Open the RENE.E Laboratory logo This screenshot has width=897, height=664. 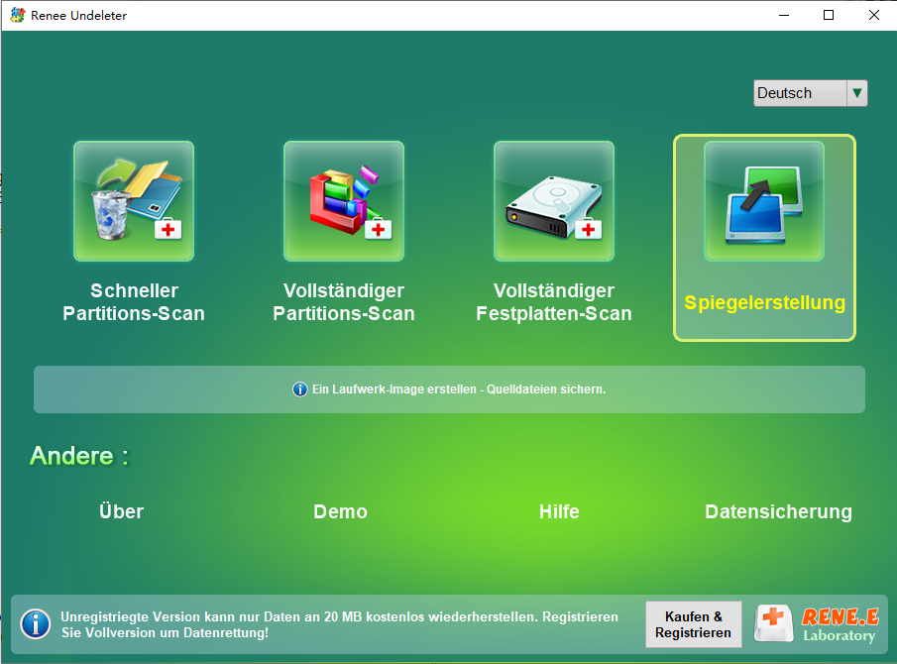point(817,624)
